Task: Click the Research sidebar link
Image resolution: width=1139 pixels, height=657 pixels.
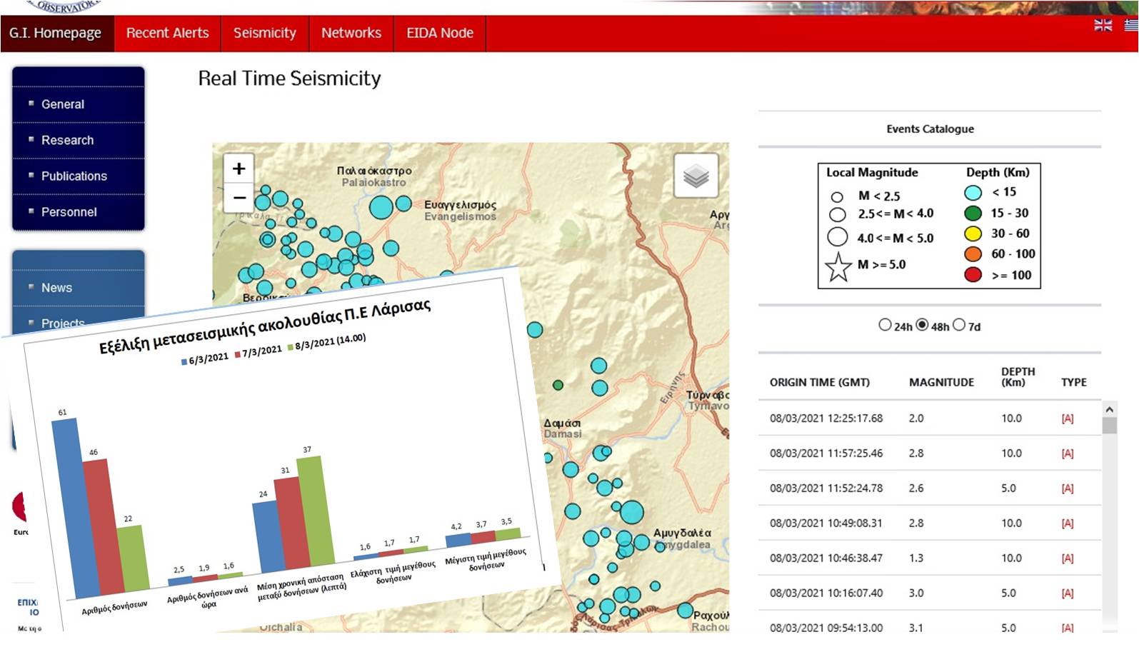Action: pos(67,141)
